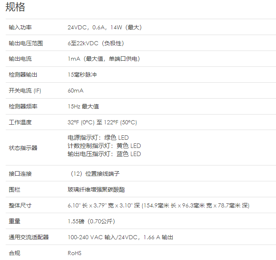Select the 电源指示灯: 绿色 LED line
Viewport: 276px width, 260px height.
pos(98,138)
